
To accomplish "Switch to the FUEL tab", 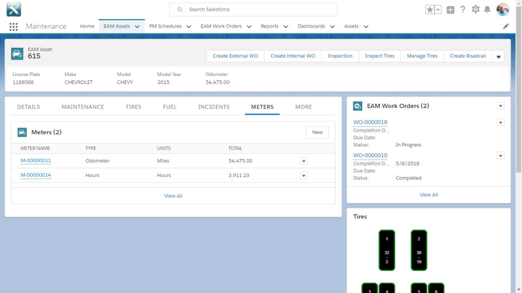I will point(170,107).
